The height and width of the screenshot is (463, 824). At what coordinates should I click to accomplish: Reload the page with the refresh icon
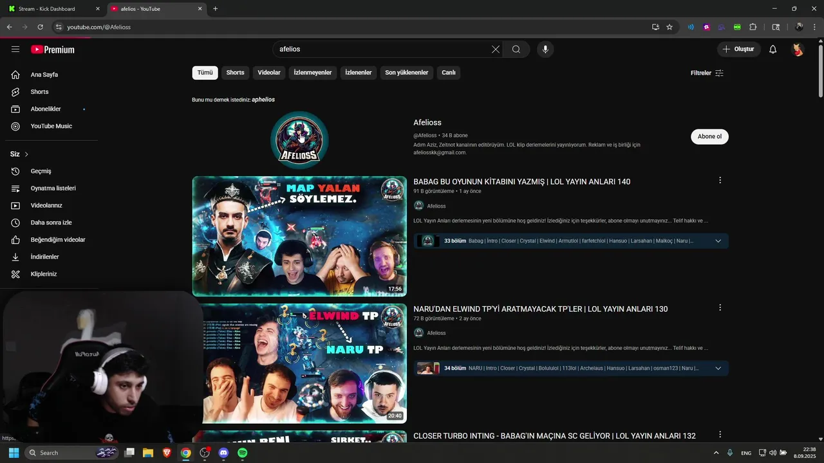click(x=40, y=27)
